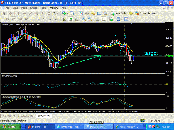The height and width of the screenshot is (130, 174).
Task: Click the chart templates icon
Action: (126, 19)
